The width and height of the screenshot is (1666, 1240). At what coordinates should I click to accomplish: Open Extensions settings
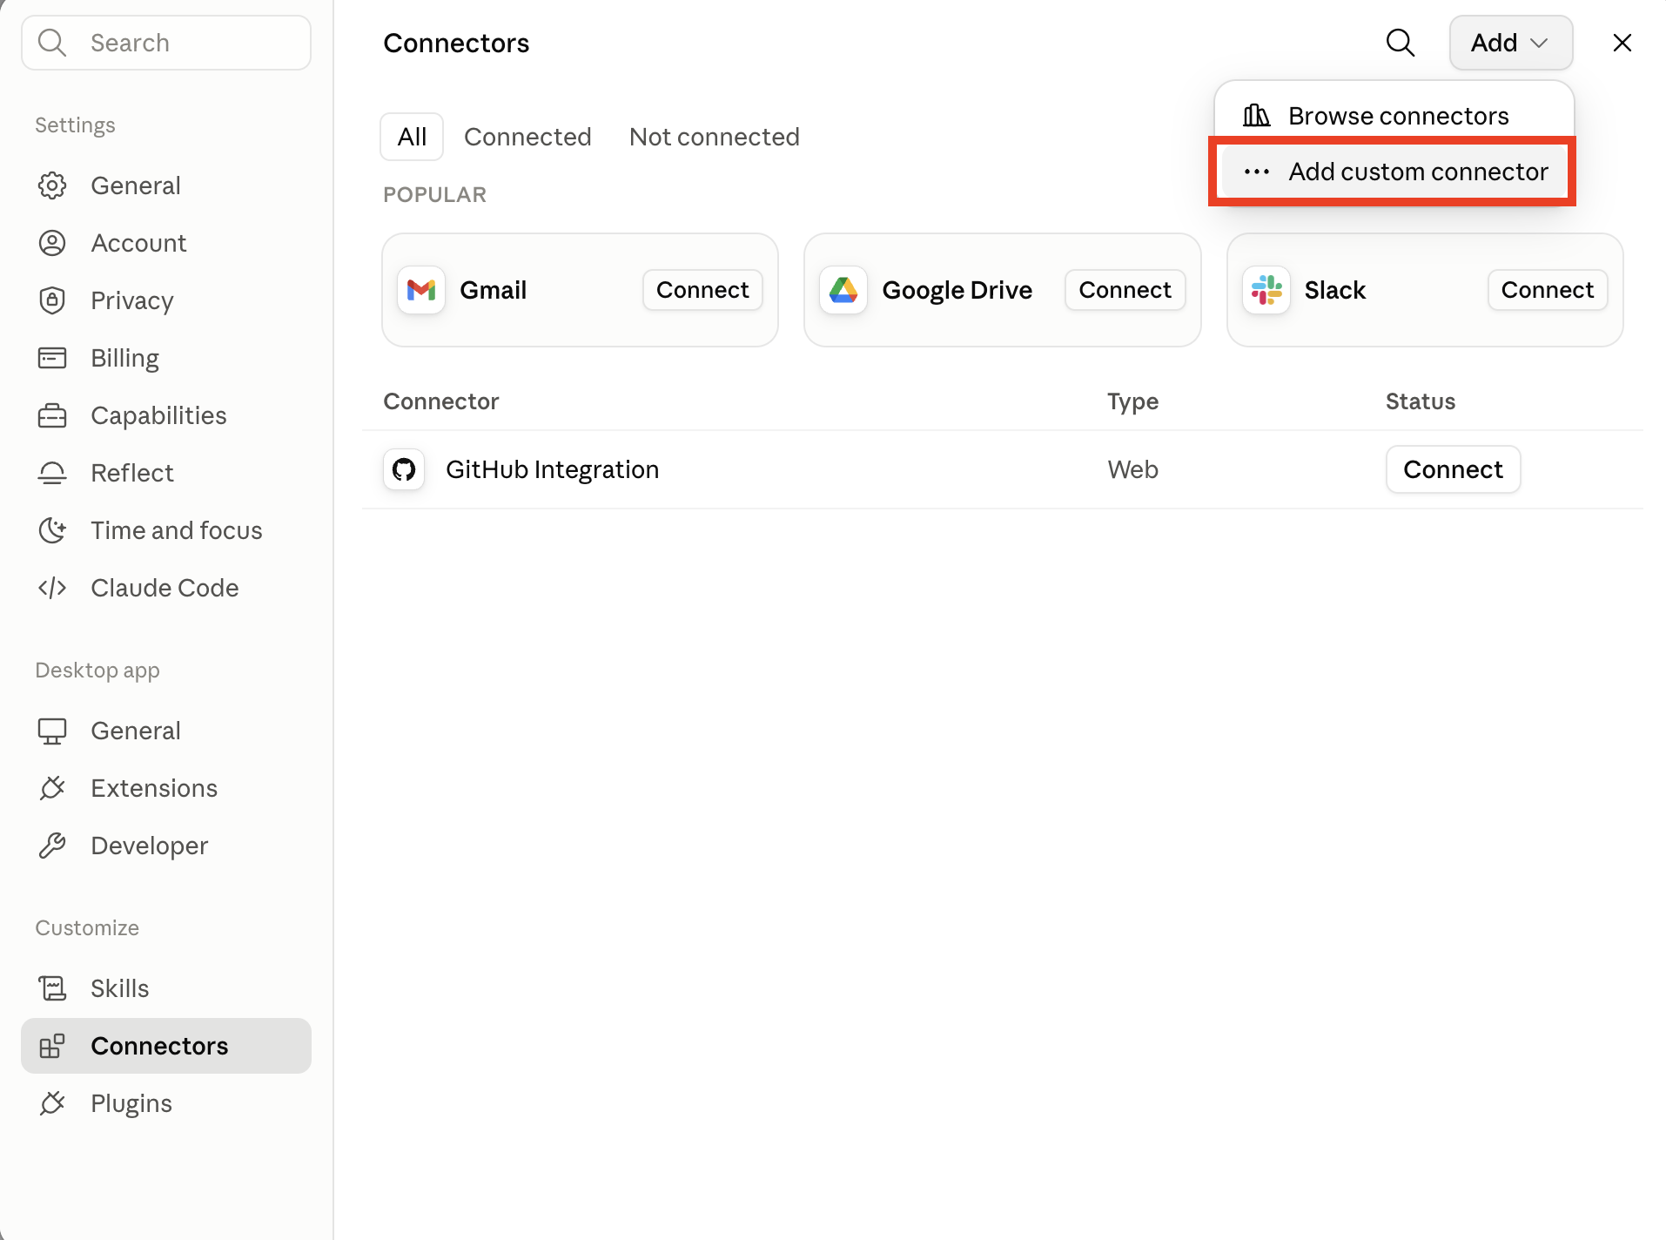pyautogui.click(x=166, y=788)
